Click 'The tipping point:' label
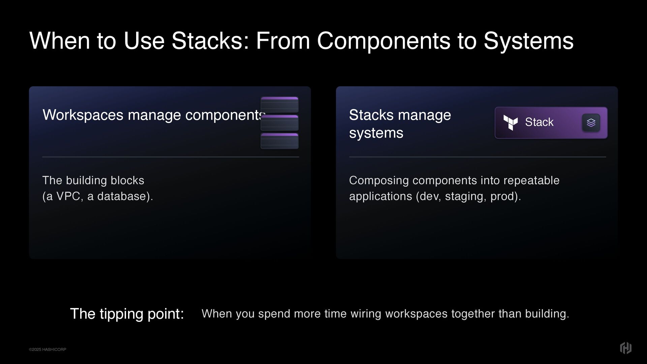Viewport: 647px width, 364px height. click(127, 314)
